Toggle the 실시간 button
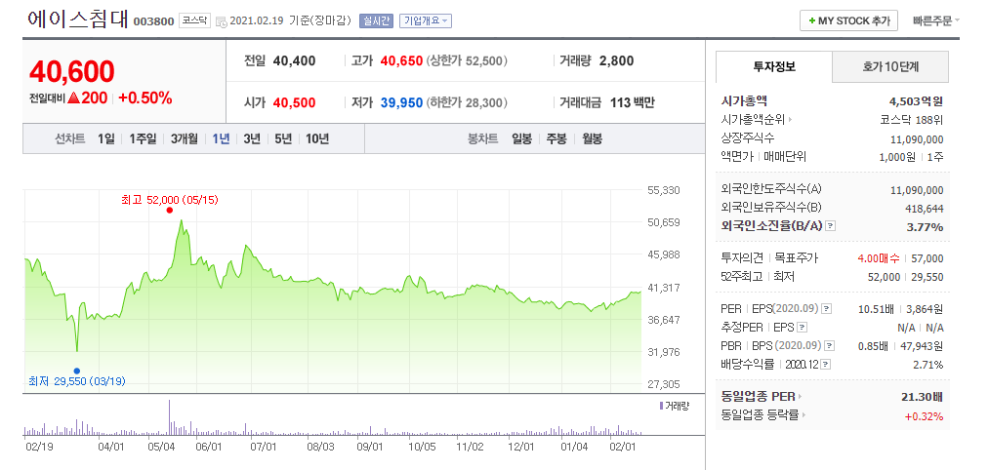989x470 pixels. (377, 20)
